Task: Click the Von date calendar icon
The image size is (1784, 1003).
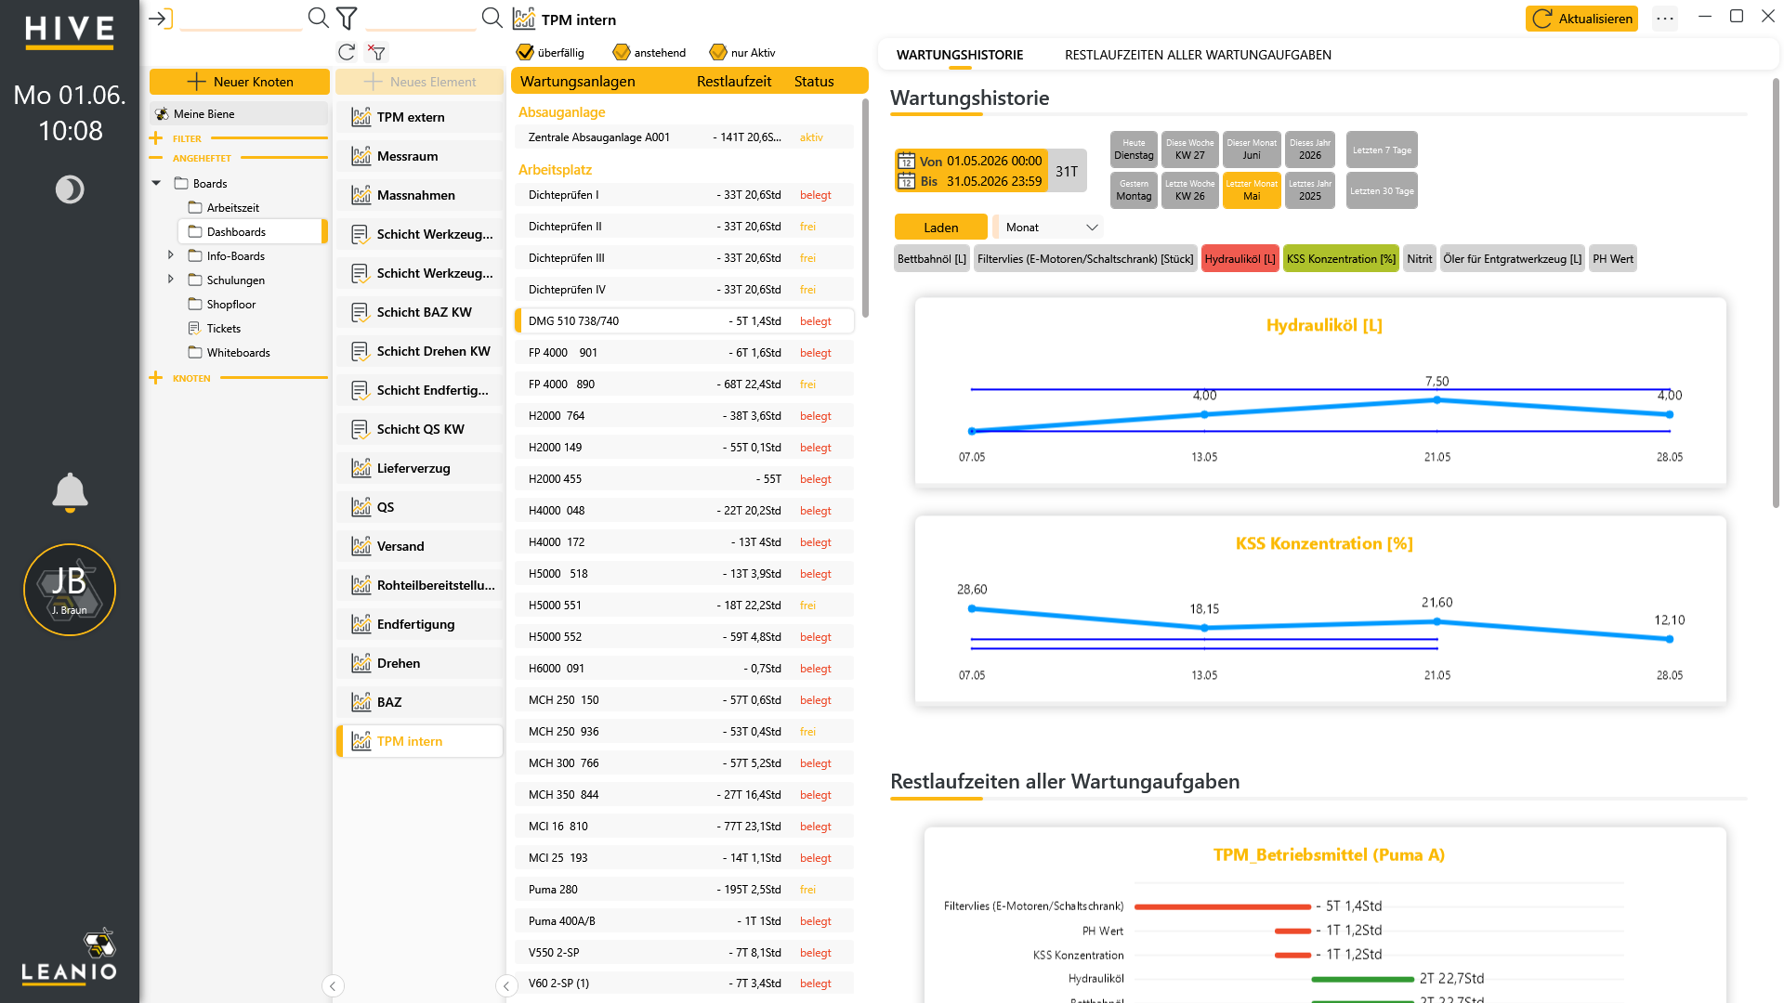Action: [907, 161]
